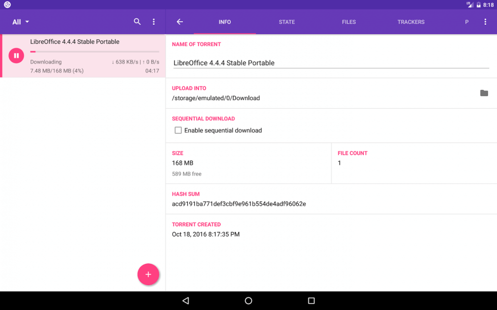This screenshot has width=497, height=310.
Task: Open the Trackers tab
Action: (x=411, y=22)
